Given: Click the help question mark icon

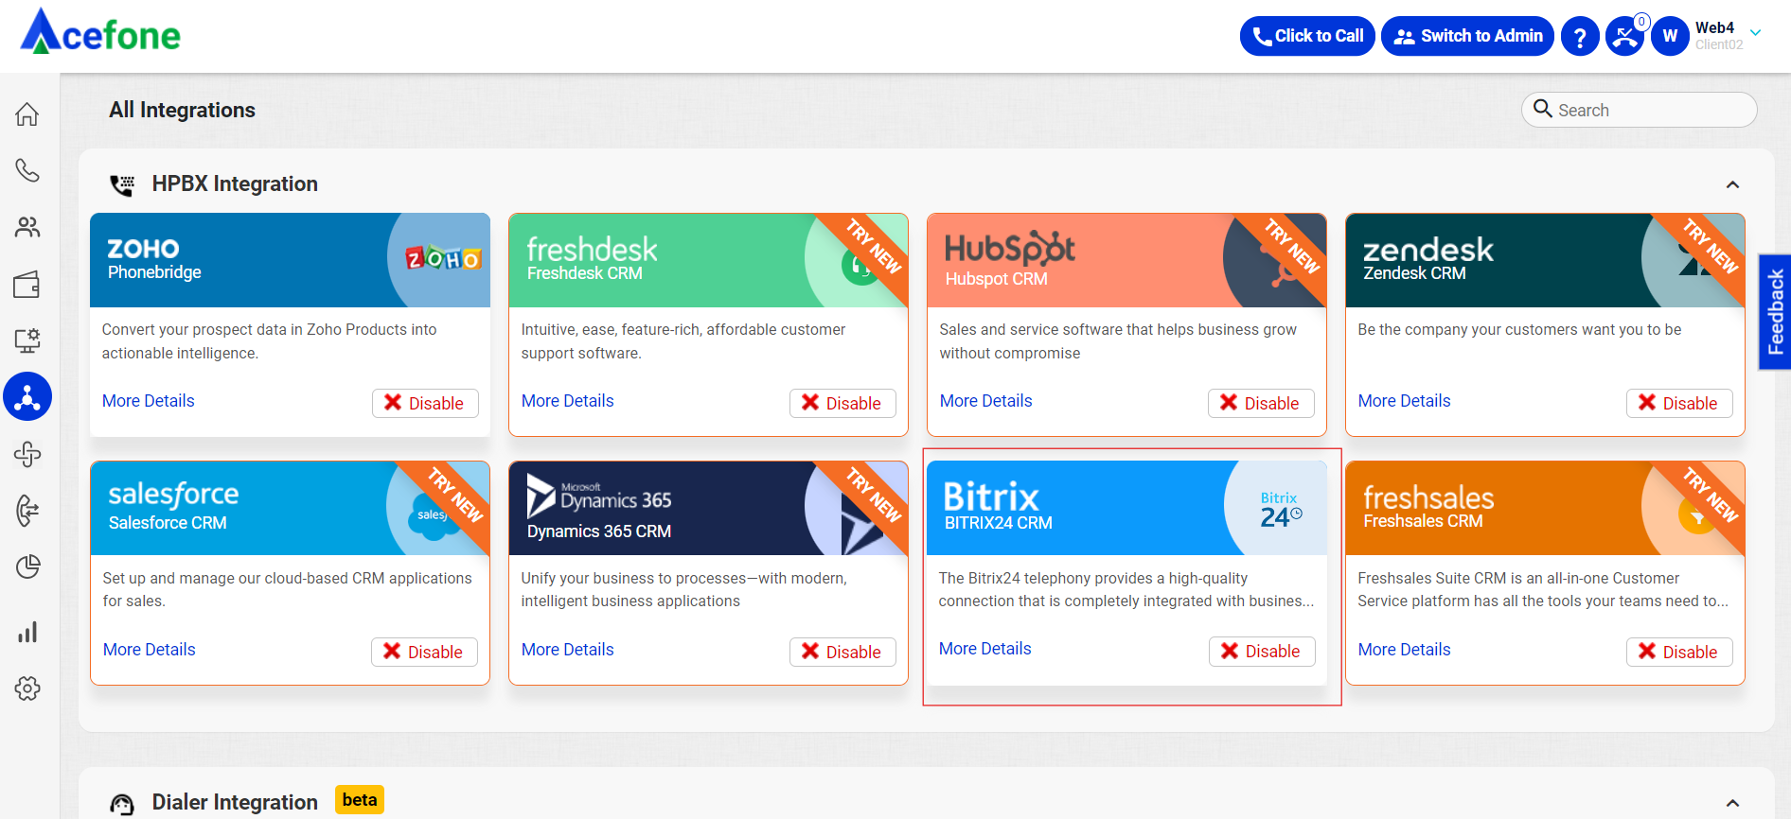Looking at the screenshot, I should pos(1579,37).
